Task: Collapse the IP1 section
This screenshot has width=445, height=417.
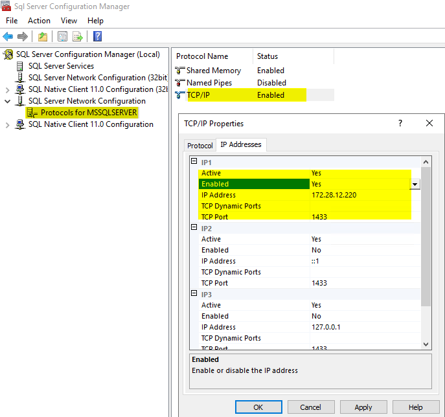Action: [194, 162]
